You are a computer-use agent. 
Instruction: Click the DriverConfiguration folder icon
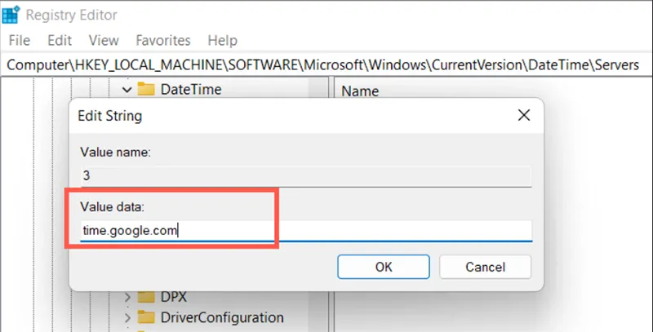click(x=146, y=317)
